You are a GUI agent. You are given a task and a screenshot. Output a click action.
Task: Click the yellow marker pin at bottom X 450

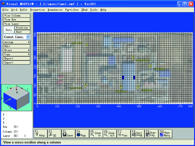coord(121,87)
